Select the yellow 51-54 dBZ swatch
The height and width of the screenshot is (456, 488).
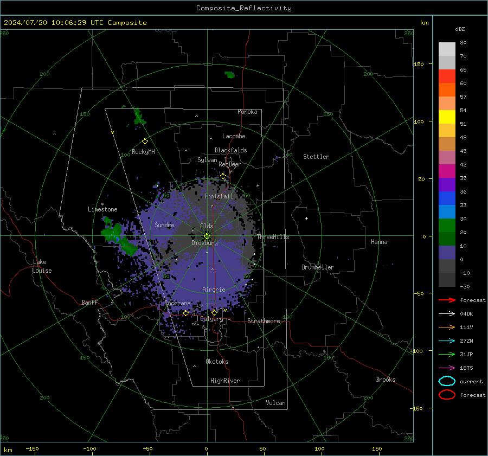(x=447, y=117)
